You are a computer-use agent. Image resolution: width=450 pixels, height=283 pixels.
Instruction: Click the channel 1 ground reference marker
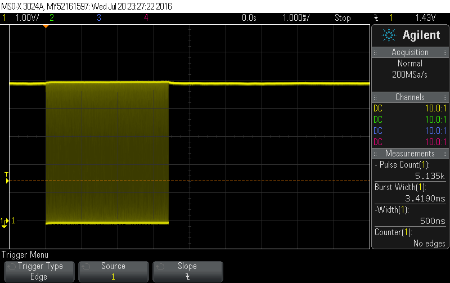[x=6, y=222]
